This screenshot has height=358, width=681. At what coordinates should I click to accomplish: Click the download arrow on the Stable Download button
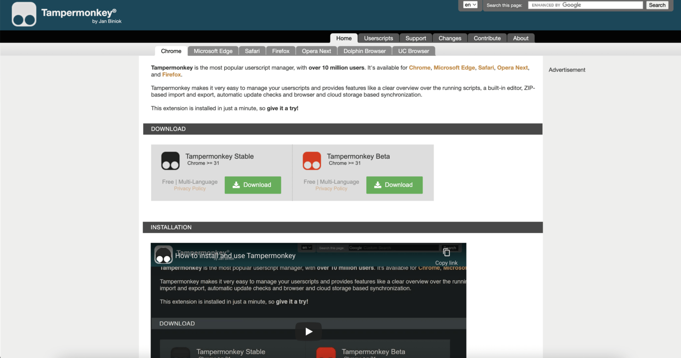coord(237,185)
